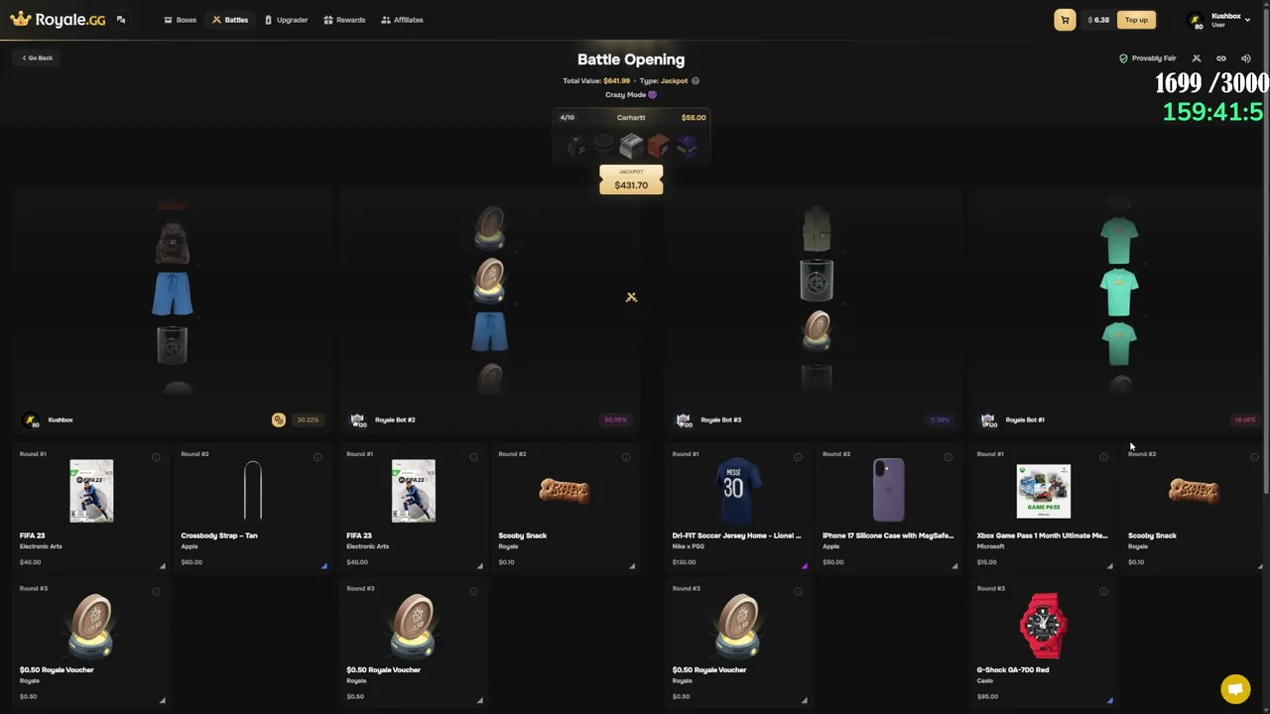The width and height of the screenshot is (1270, 714).
Task: Expand purple corner arrow on Messi jersey card
Action: coord(805,566)
